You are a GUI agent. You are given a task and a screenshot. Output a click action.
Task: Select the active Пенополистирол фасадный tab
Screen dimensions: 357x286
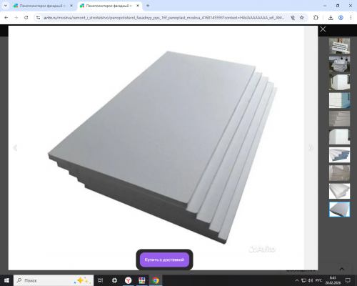click(x=109, y=6)
